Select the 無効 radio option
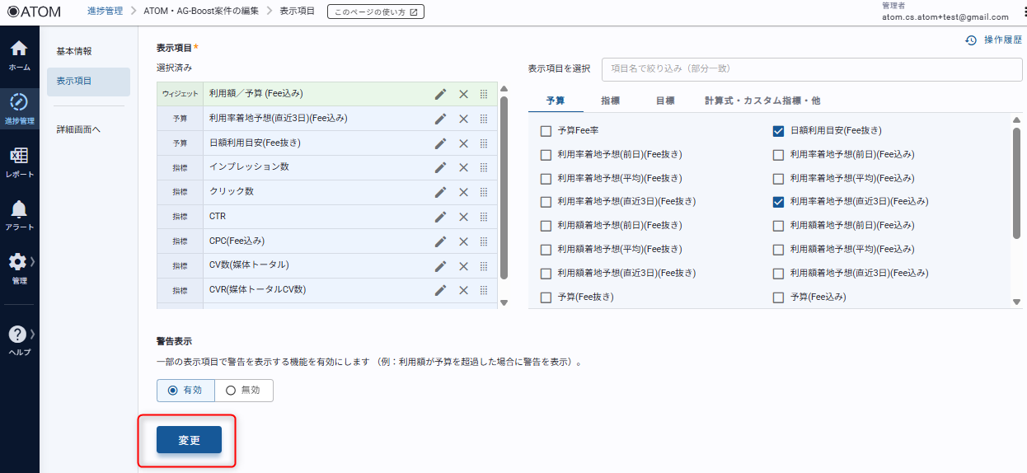 click(231, 391)
